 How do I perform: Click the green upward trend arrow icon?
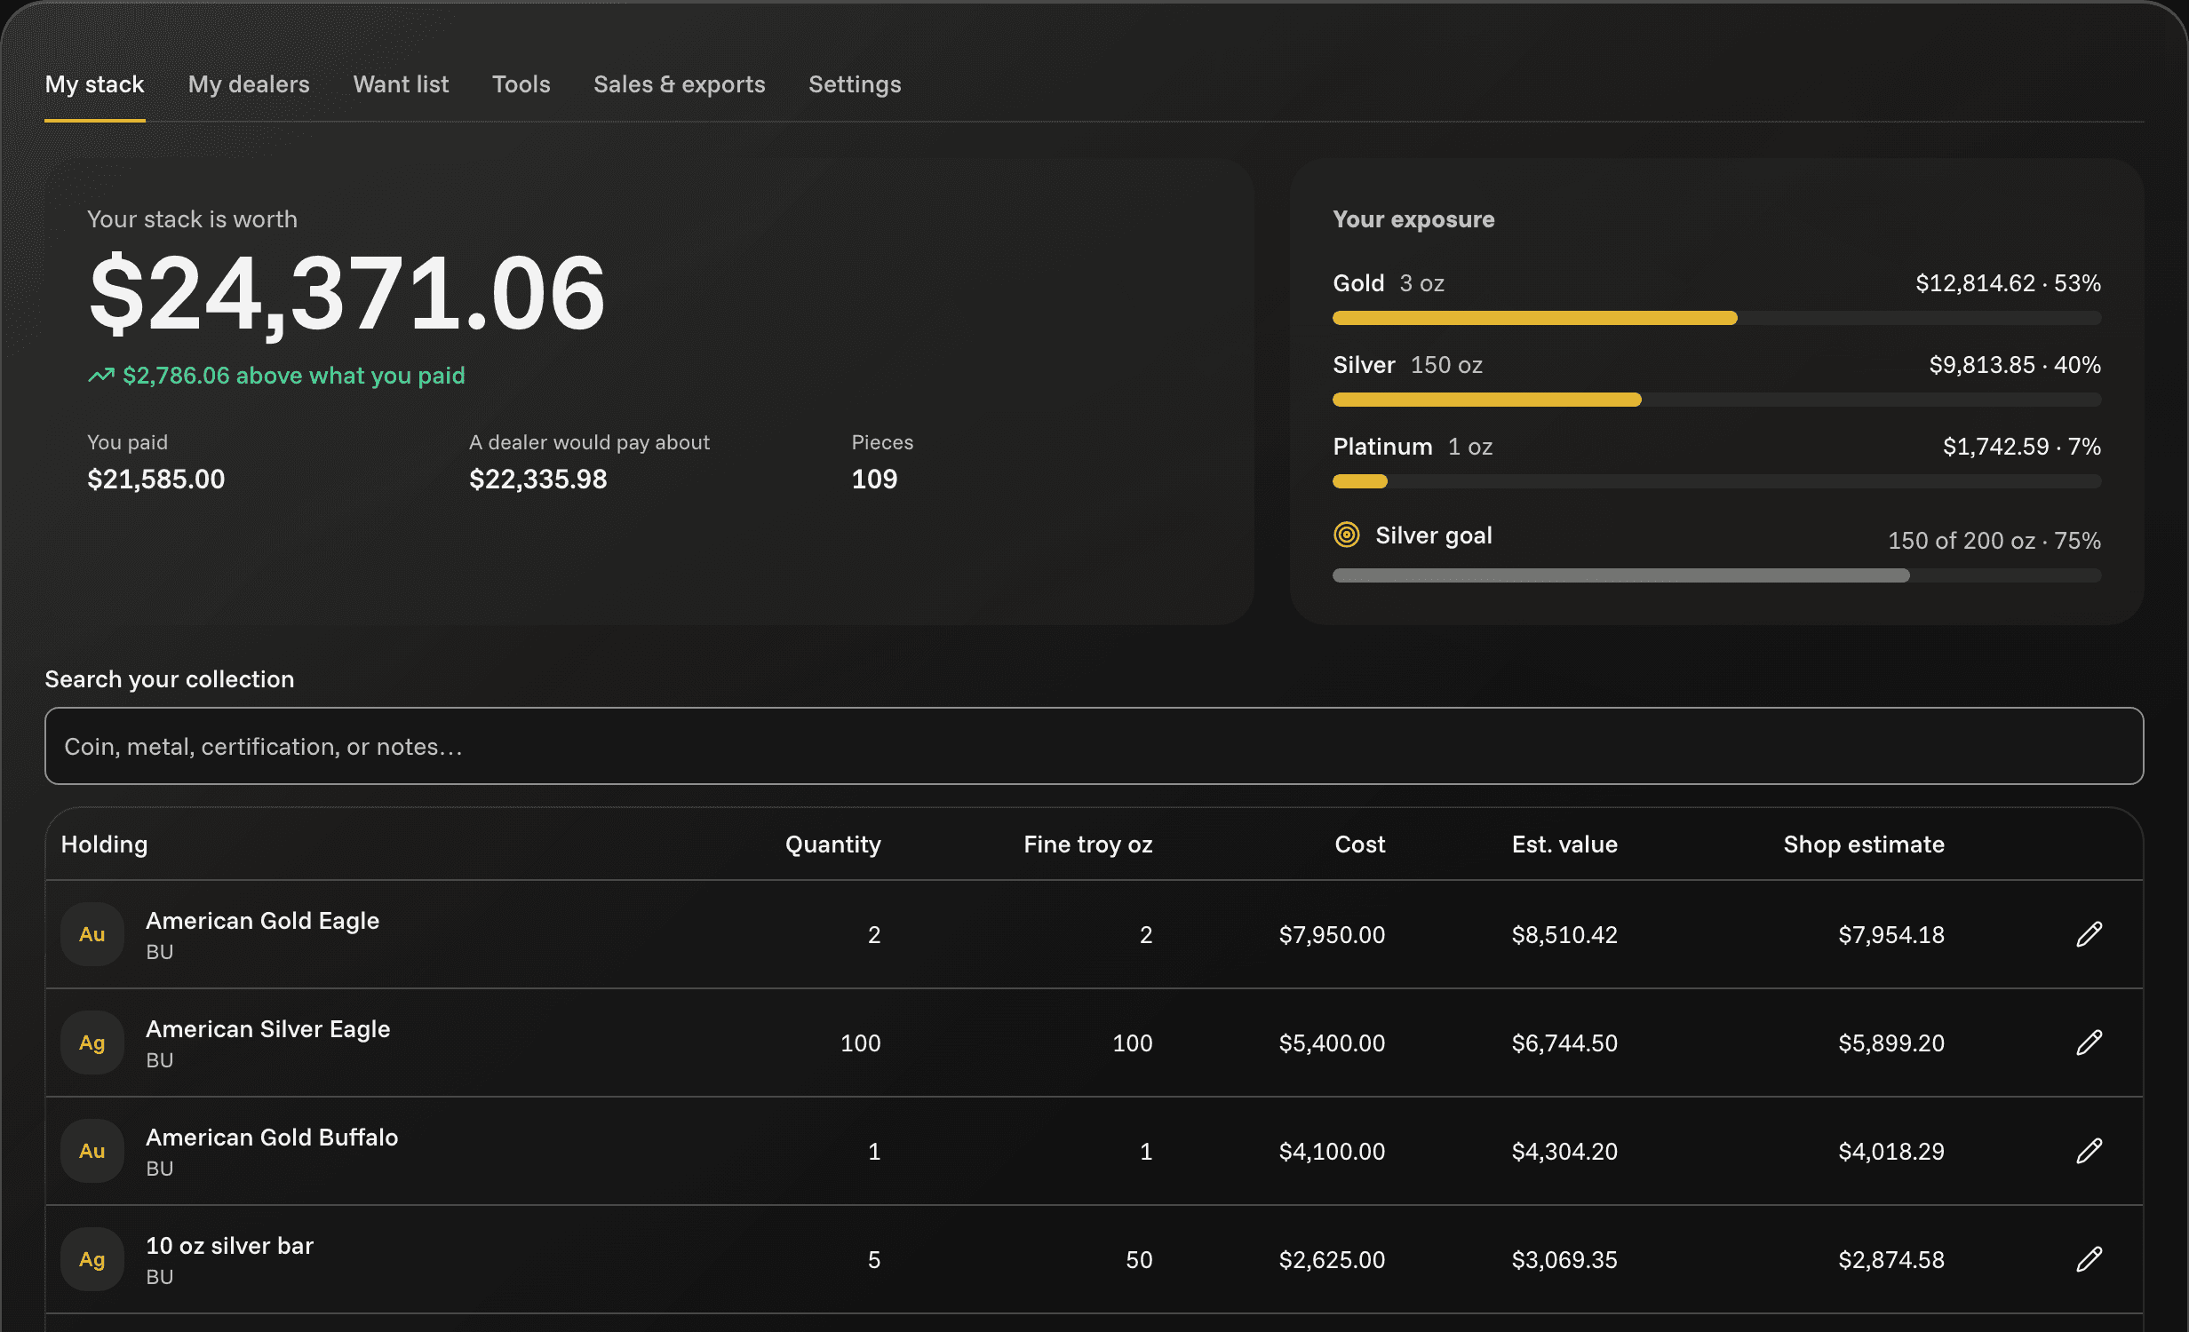click(101, 376)
